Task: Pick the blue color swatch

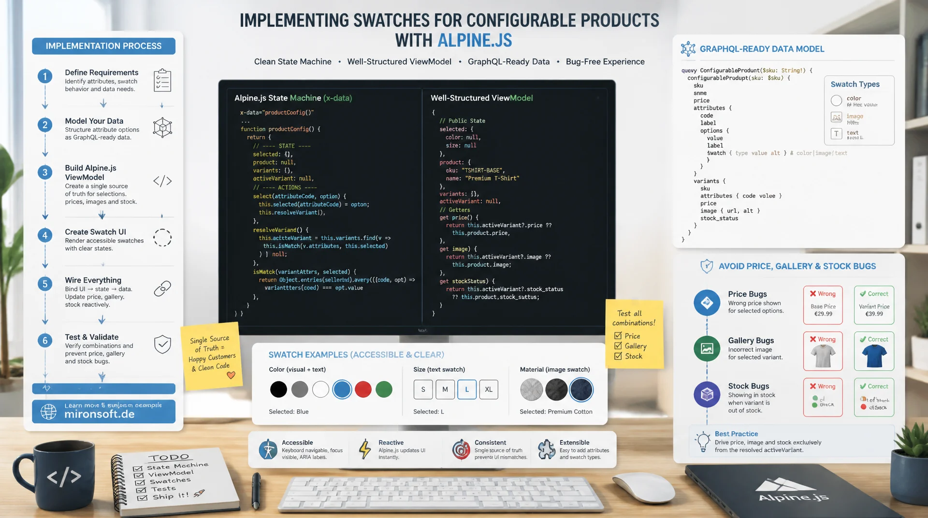Action: click(342, 389)
